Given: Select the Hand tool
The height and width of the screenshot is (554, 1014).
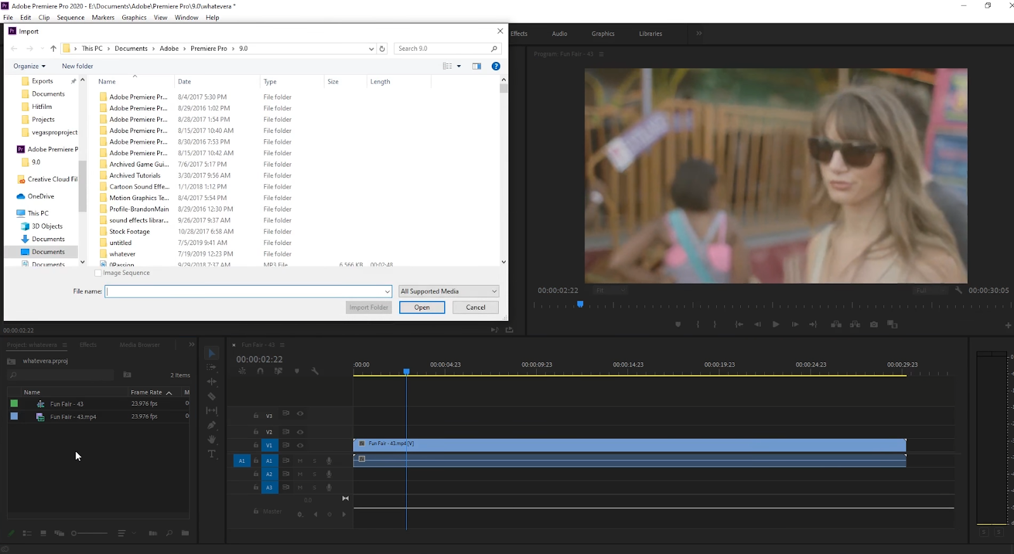Looking at the screenshot, I should click(x=212, y=439).
